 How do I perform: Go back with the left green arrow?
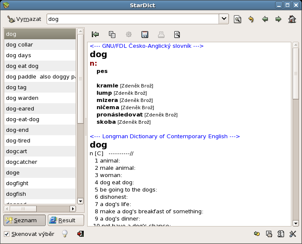tap(265, 19)
